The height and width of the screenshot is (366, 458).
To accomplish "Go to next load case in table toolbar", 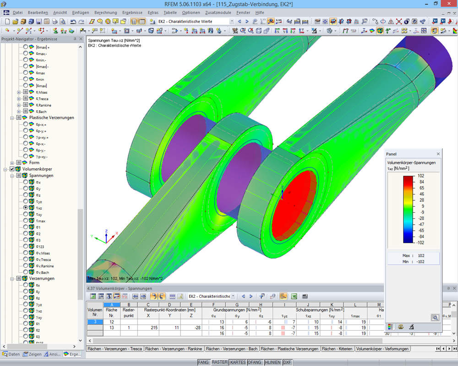I will click(251, 296).
